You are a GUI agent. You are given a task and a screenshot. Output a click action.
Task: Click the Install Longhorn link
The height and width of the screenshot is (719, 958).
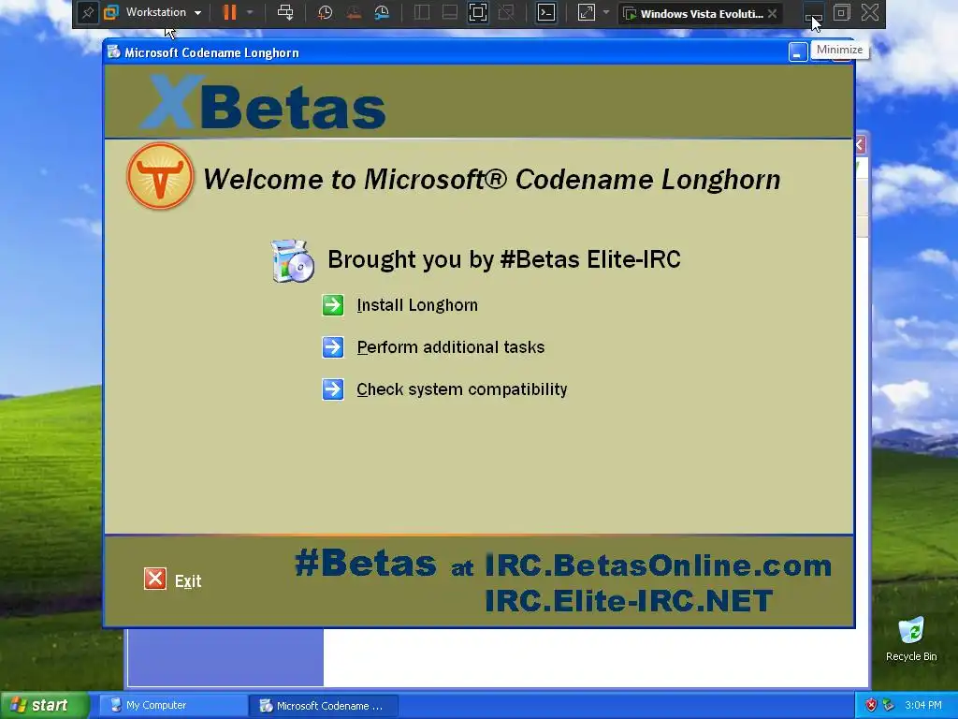coord(417,305)
